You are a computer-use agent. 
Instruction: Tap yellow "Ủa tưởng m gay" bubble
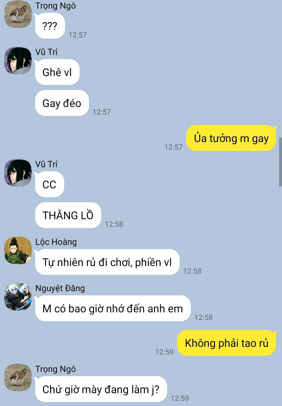click(x=231, y=138)
